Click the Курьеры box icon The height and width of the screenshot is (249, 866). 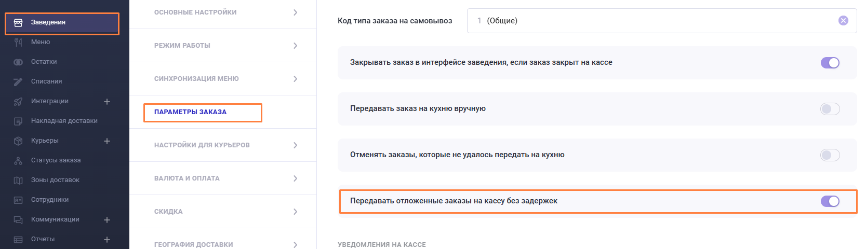[x=18, y=141]
